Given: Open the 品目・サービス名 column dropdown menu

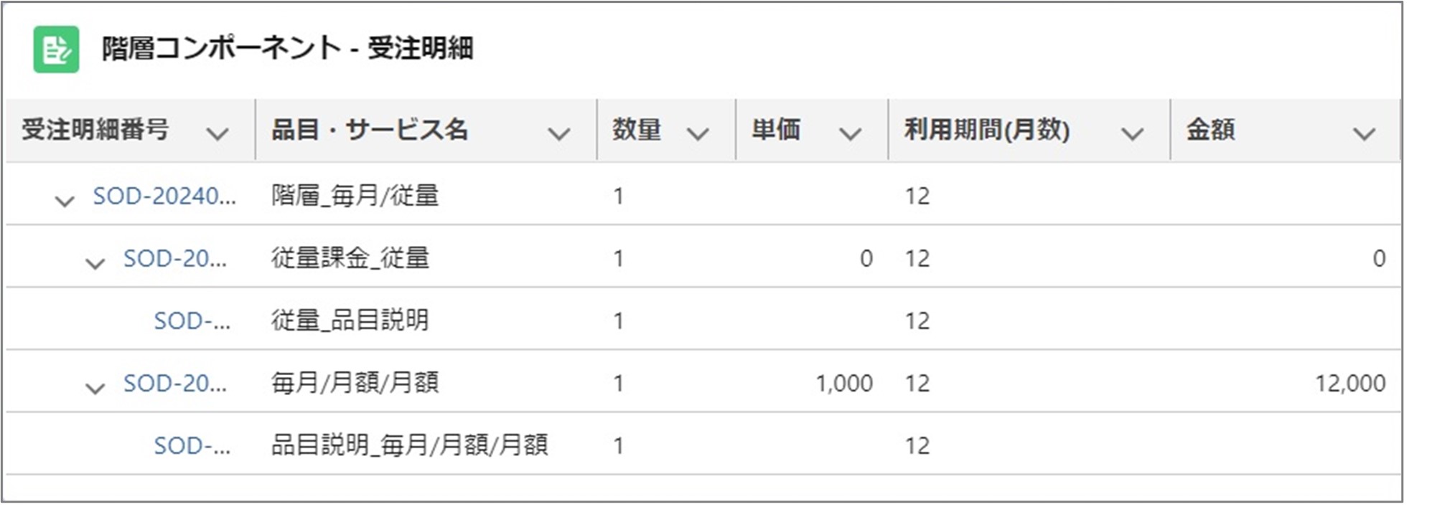Looking at the screenshot, I should click(x=558, y=133).
